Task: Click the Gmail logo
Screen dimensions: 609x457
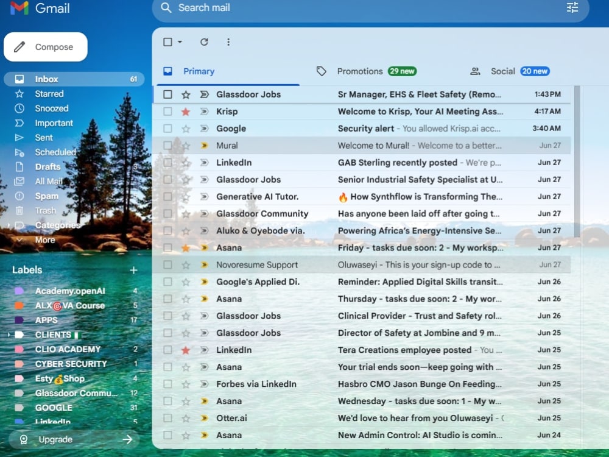Action: point(40,8)
